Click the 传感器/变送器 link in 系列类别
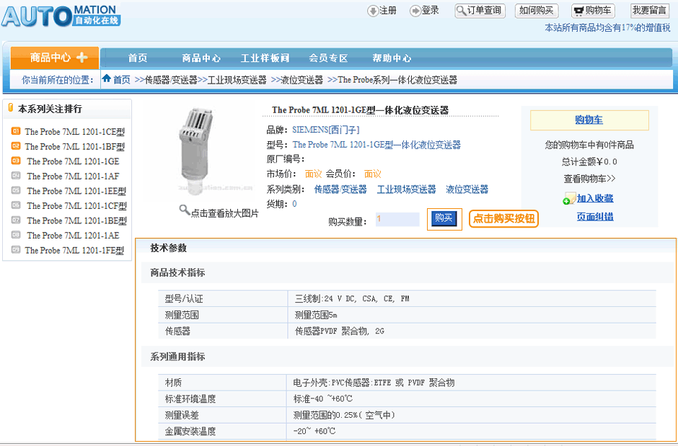This screenshot has height=446, width=678. point(340,189)
